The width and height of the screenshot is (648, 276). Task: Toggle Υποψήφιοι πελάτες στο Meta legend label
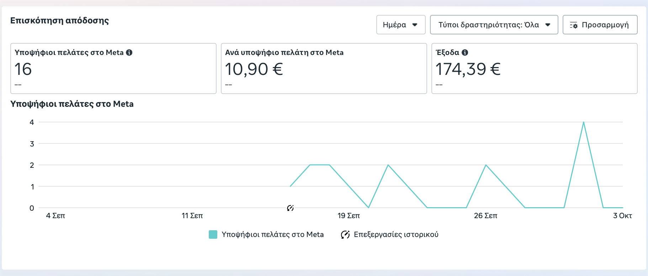point(272,234)
